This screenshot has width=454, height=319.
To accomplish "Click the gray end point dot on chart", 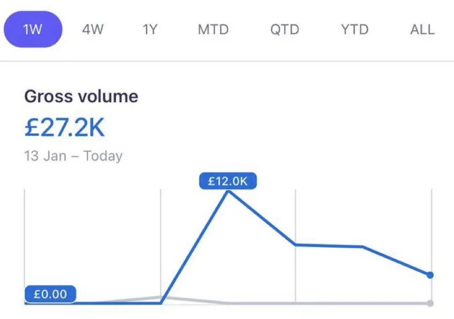I will 430,303.
